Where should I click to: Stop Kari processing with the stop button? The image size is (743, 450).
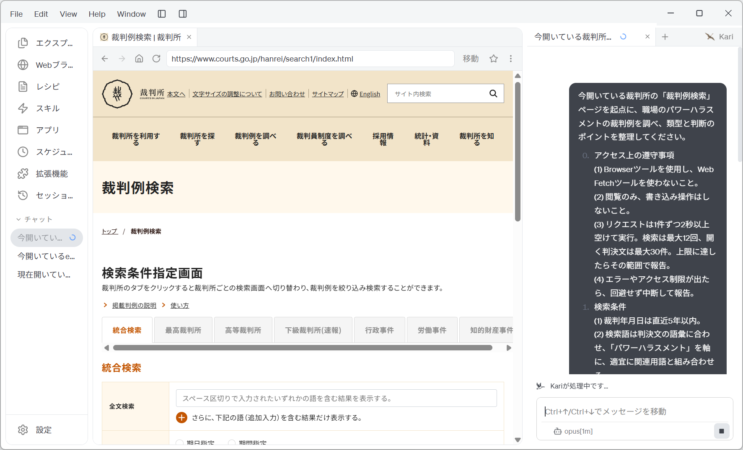(722, 431)
